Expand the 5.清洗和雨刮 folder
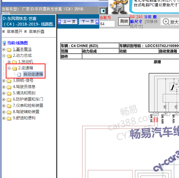 click(x=4, y=93)
